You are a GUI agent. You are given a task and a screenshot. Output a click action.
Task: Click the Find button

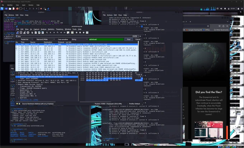pyautogui.click(x=128, y=39)
